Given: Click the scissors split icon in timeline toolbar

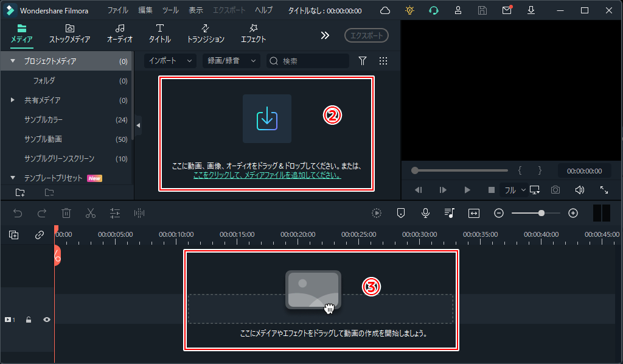Looking at the screenshot, I should (91, 213).
